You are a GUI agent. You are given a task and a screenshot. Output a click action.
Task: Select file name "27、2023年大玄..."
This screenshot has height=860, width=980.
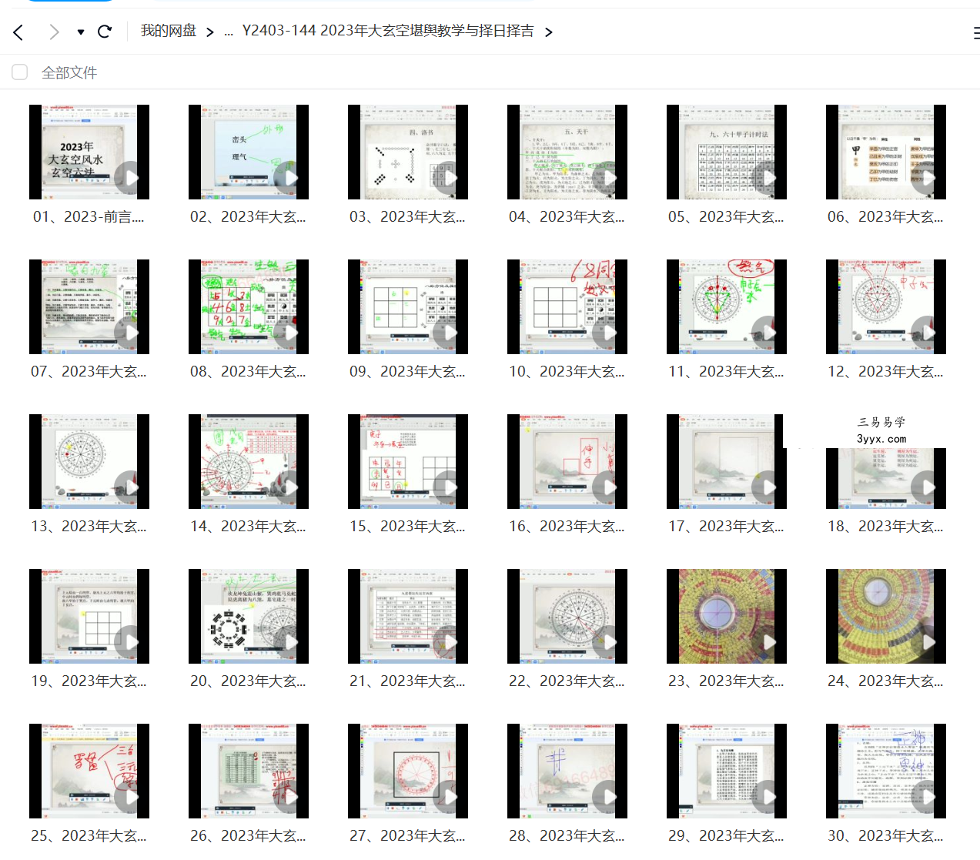click(407, 836)
